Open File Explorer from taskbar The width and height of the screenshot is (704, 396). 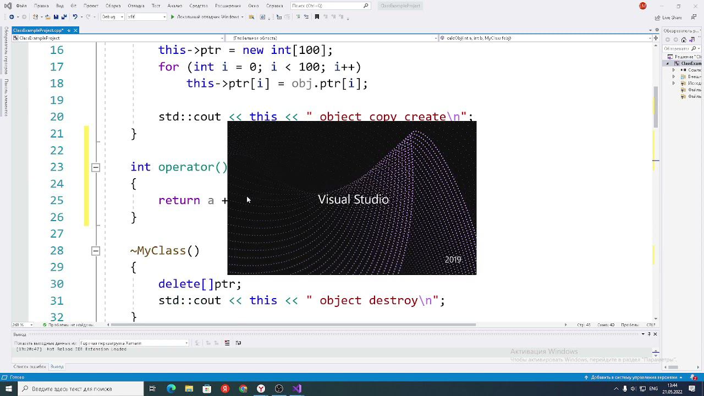click(x=189, y=389)
